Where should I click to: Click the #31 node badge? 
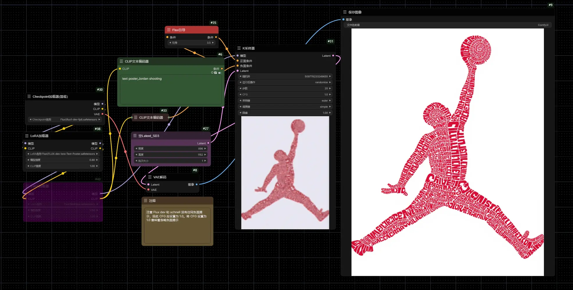pos(331,41)
